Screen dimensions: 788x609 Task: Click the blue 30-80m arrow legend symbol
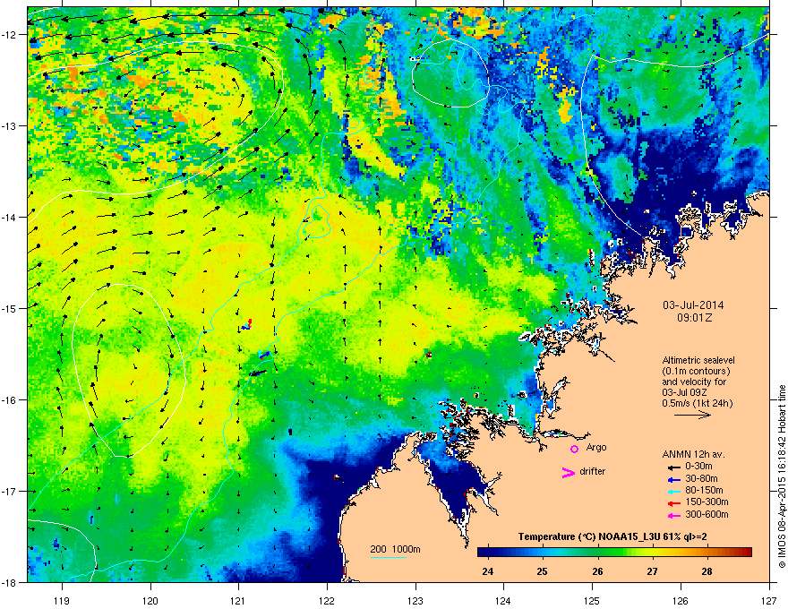674,479
